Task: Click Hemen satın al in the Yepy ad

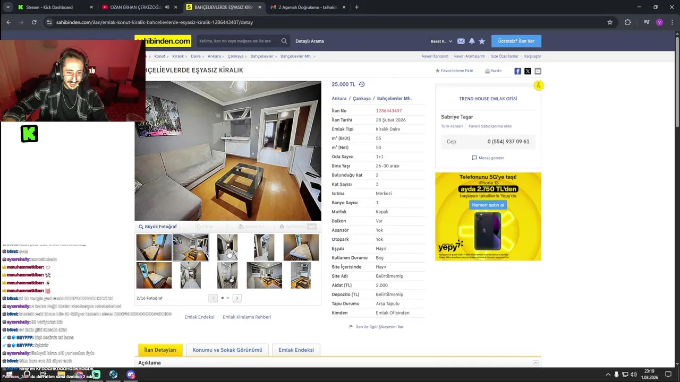Action: [488, 205]
